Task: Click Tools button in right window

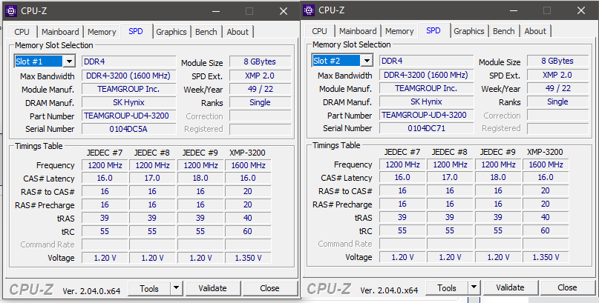Action: click(x=447, y=287)
